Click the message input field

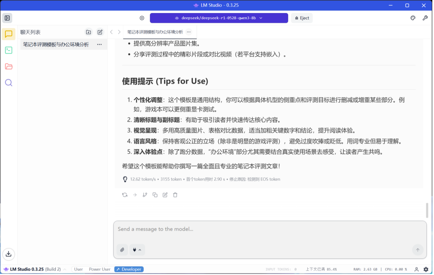click(270, 229)
